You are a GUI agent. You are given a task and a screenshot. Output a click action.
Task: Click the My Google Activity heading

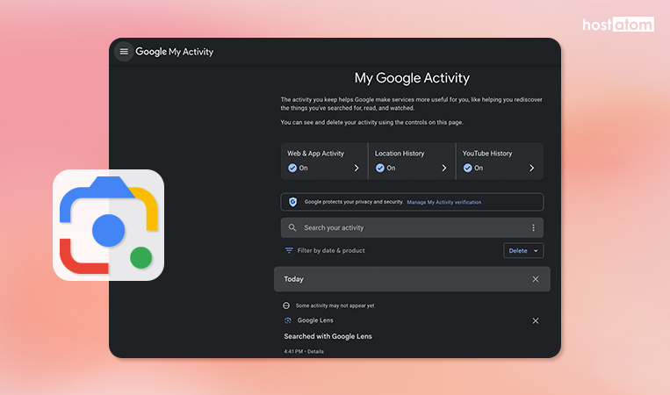412,78
